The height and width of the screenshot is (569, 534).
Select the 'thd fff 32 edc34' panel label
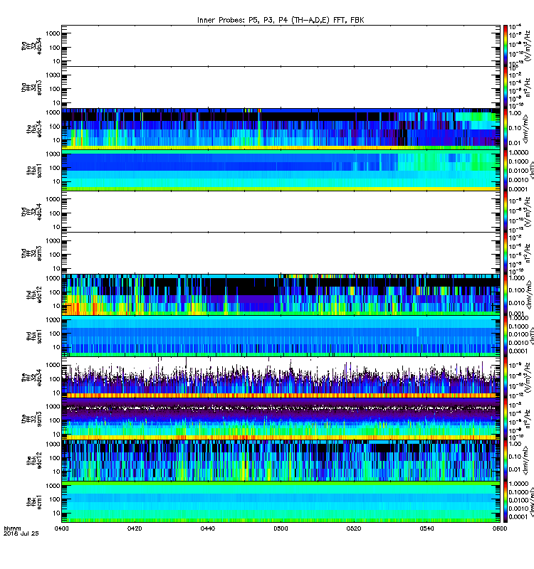(x=31, y=211)
